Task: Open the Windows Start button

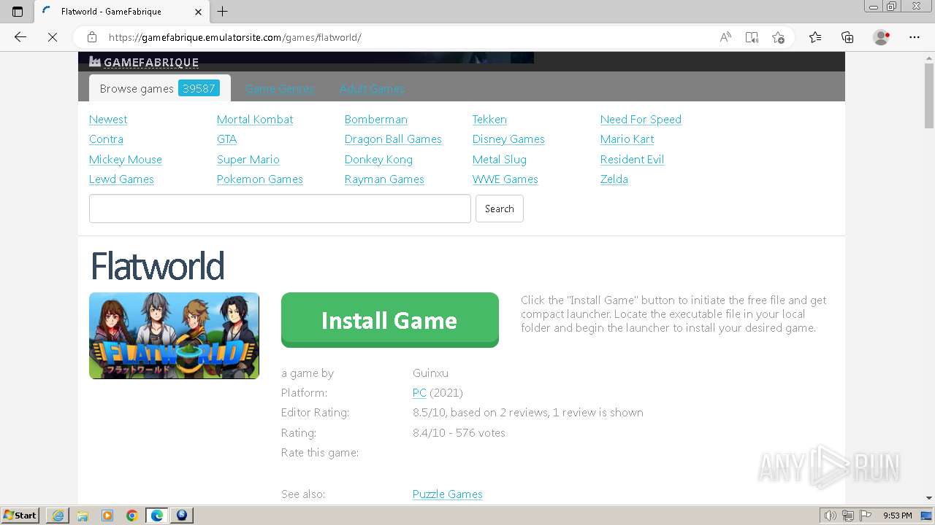Action: point(20,516)
